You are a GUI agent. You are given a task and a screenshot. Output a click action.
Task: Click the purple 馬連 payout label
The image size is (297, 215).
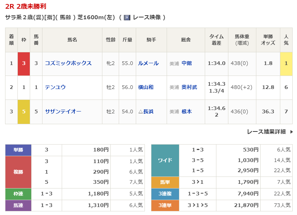19,206
